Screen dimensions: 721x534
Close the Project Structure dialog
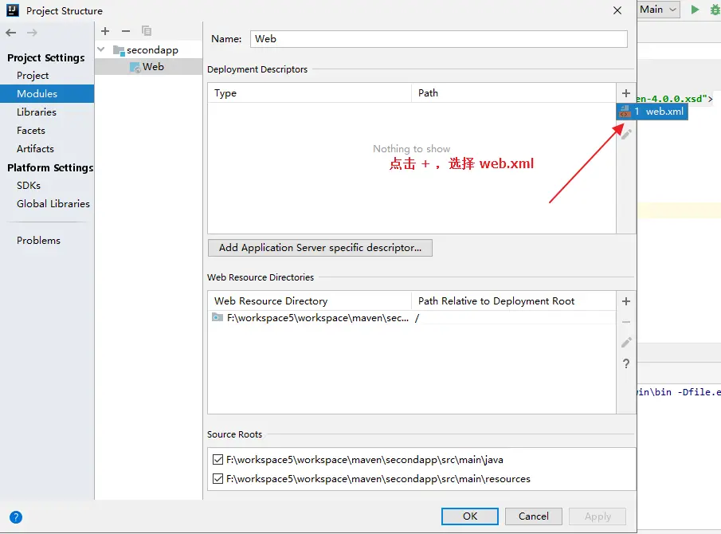point(617,10)
